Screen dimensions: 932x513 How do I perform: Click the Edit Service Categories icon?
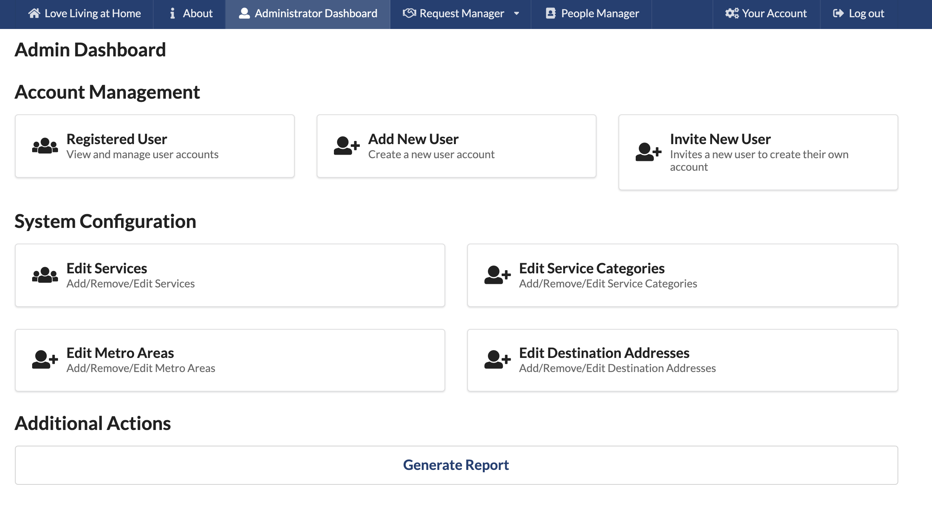(497, 275)
